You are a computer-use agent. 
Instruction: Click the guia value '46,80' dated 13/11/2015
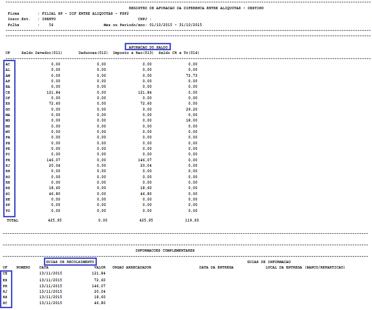coord(100,303)
